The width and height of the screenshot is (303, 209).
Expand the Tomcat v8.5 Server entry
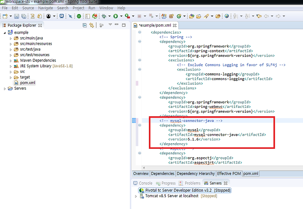click(x=136, y=196)
